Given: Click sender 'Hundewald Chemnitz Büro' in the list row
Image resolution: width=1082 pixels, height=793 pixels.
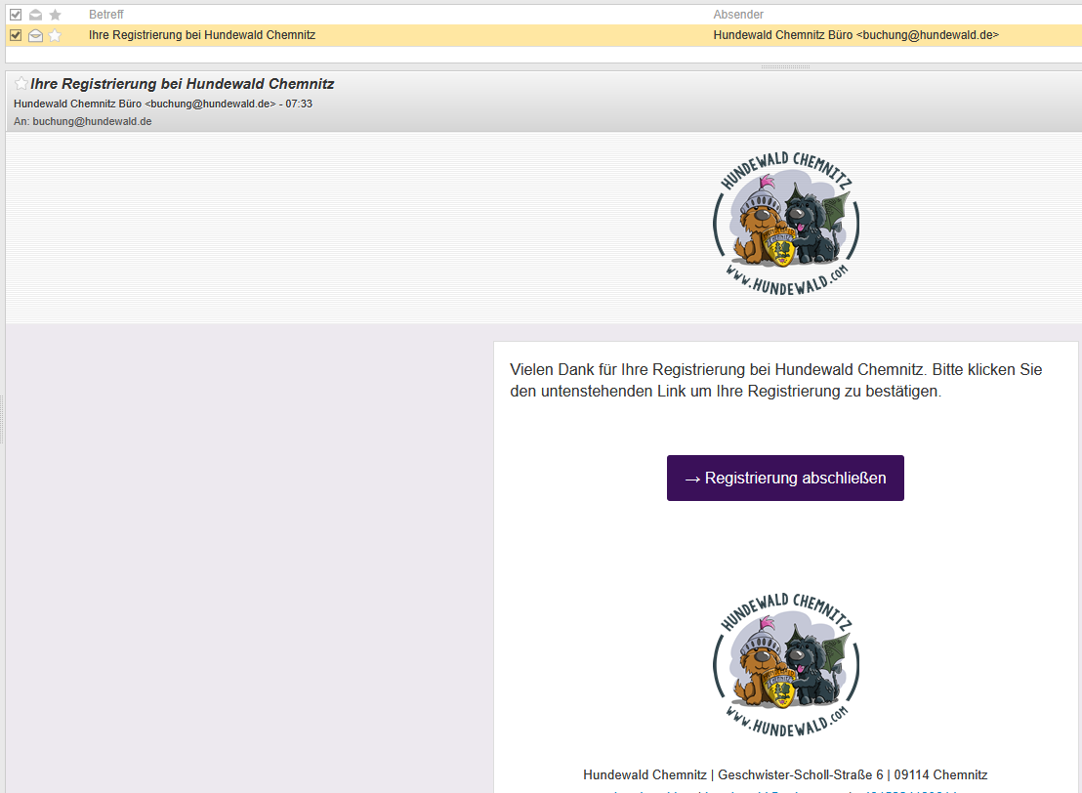Looking at the screenshot, I should [x=855, y=35].
